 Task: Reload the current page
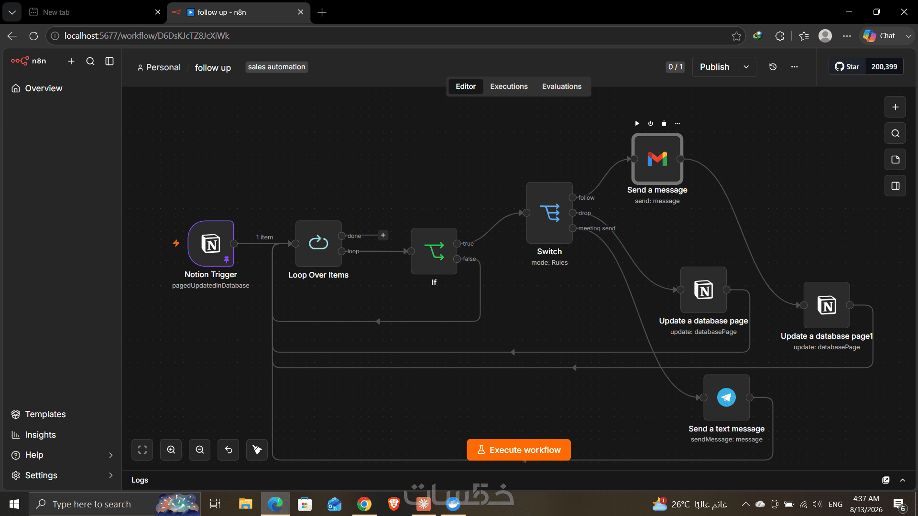[x=33, y=36]
